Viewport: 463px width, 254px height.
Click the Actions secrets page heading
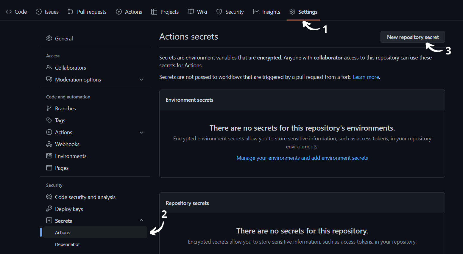pyautogui.click(x=188, y=37)
